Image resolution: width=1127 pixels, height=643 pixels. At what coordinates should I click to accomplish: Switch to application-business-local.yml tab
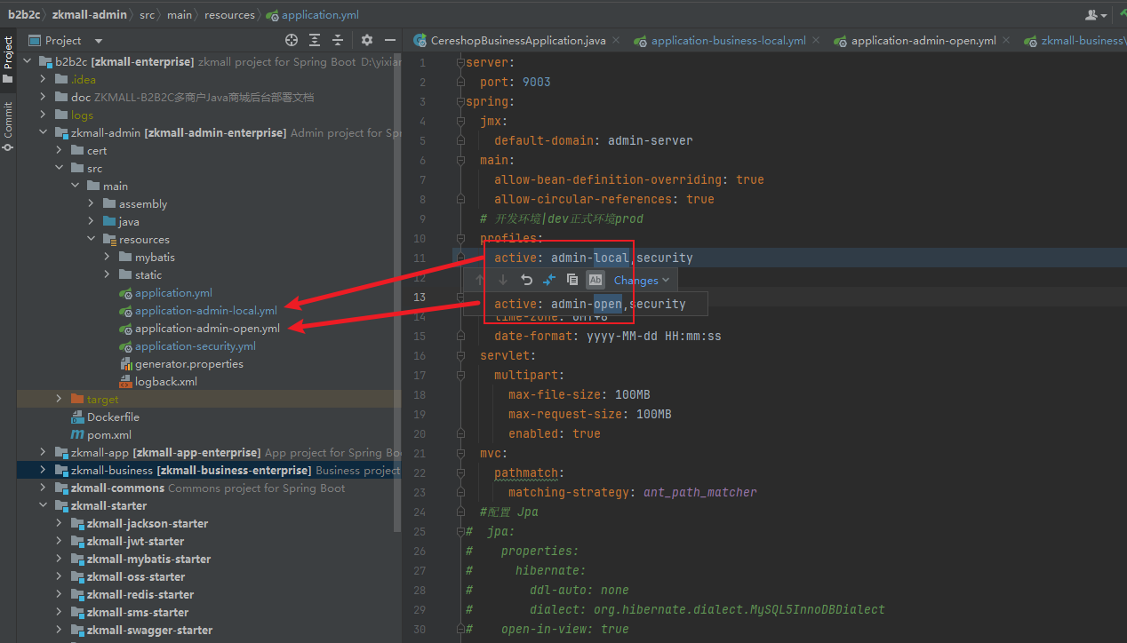click(728, 41)
